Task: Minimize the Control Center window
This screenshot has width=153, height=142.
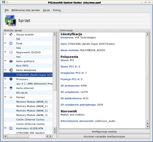Action: [x=142, y=2]
